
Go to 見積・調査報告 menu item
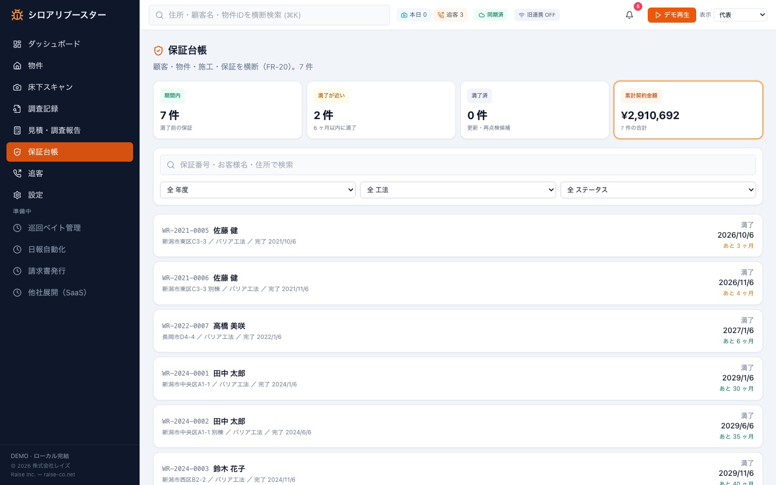pos(70,130)
